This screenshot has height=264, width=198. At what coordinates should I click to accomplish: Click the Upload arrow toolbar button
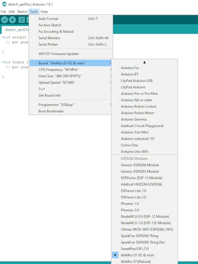(x=12, y=20)
